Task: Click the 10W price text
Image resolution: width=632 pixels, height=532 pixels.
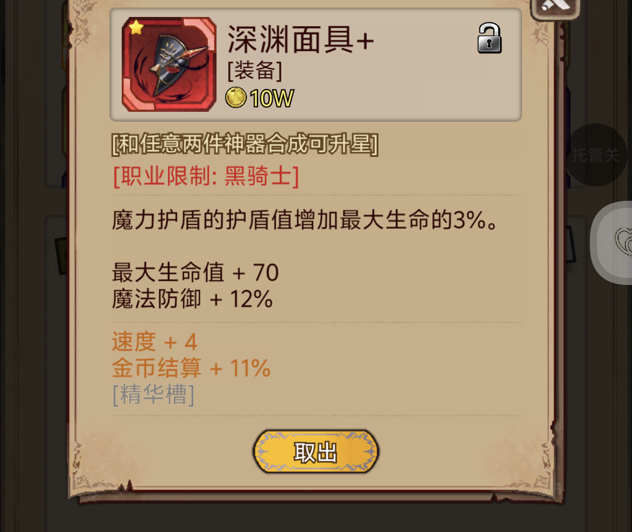Action: (x=272, y=98)
